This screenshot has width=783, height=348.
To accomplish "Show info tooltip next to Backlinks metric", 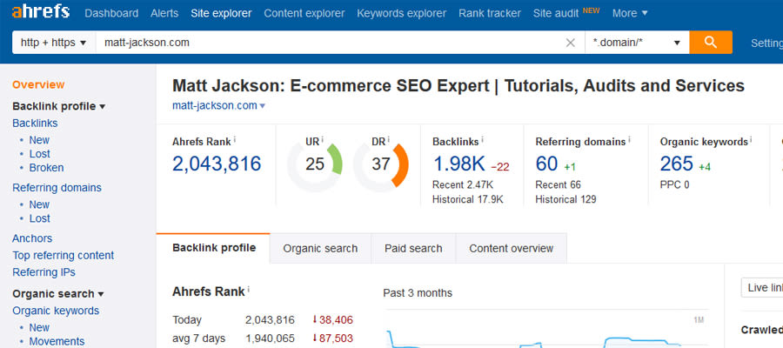I will tap(483, 140).
